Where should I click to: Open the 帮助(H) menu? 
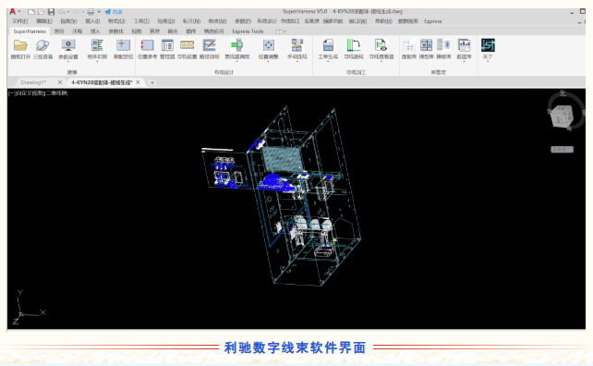coord(383,21)
